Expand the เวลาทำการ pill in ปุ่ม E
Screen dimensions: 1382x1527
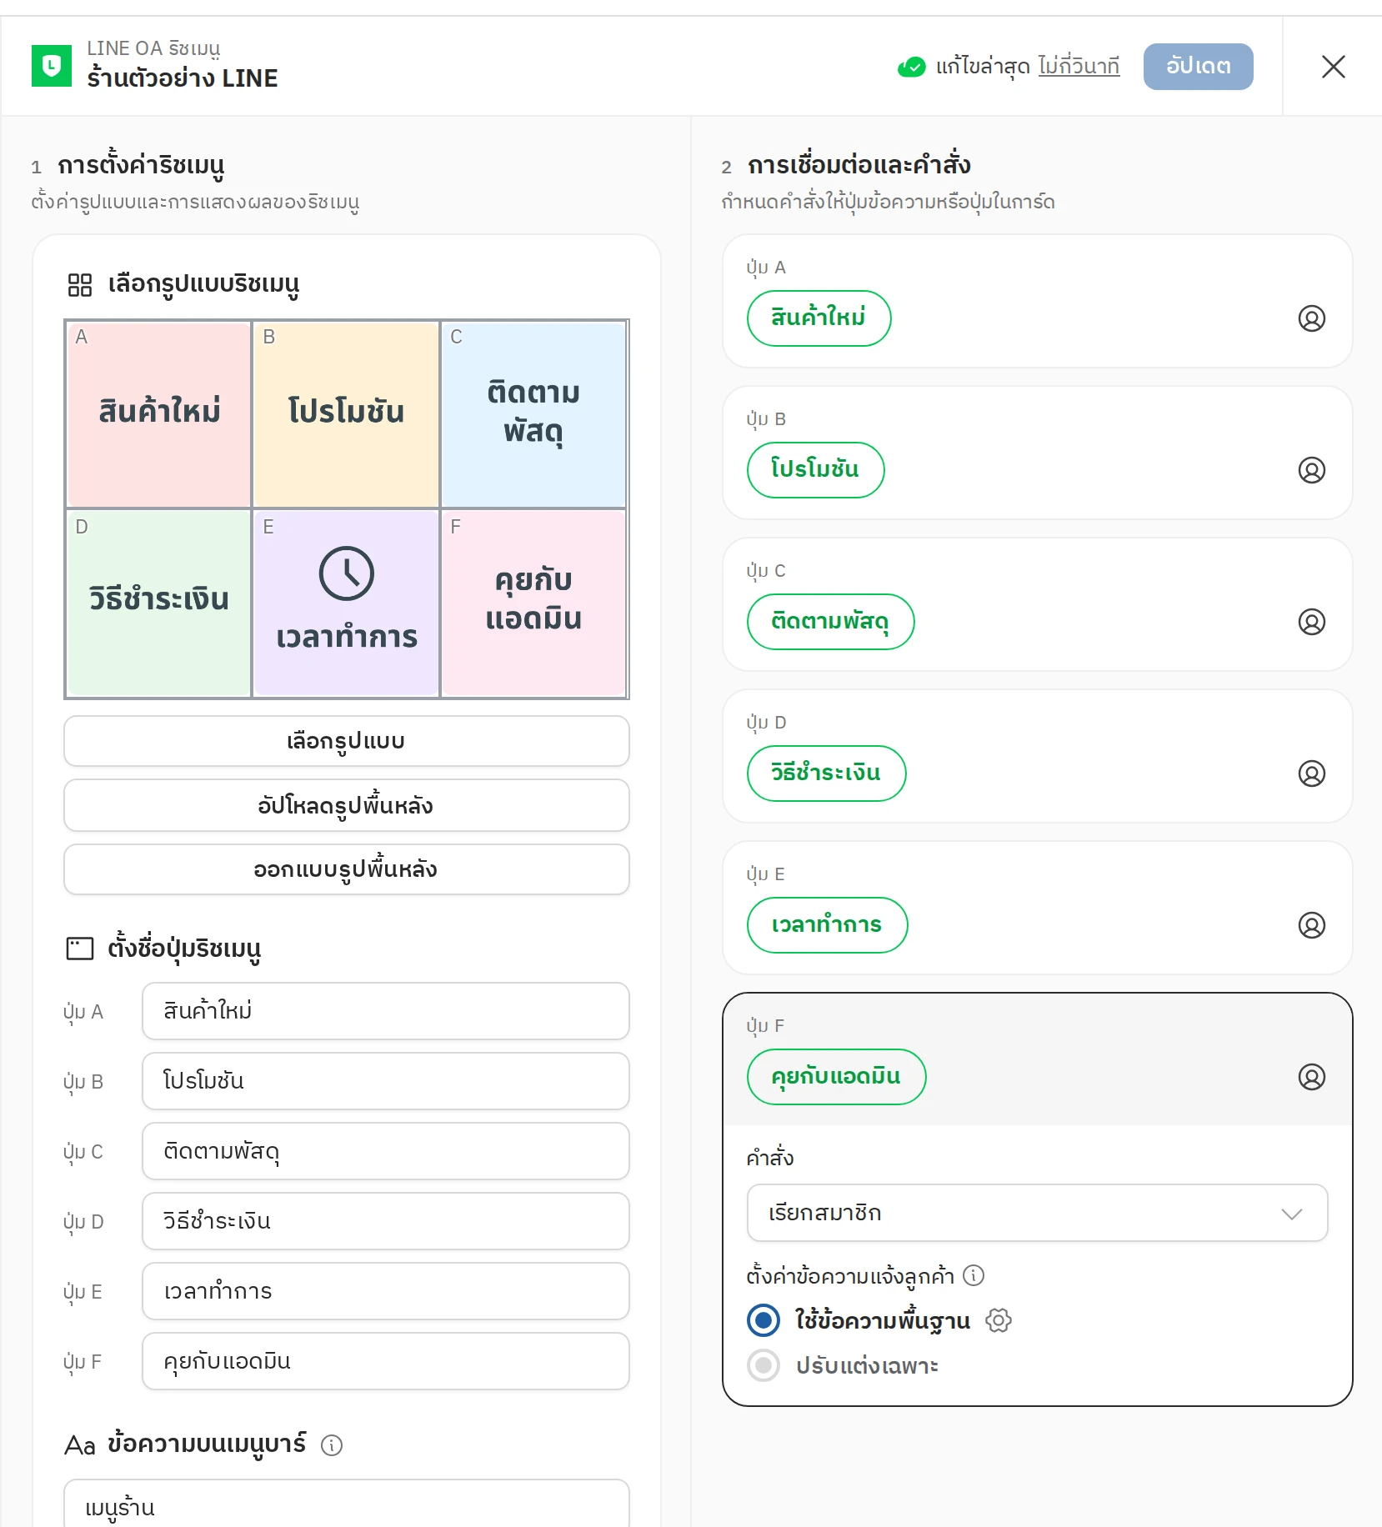coord(828,925)
